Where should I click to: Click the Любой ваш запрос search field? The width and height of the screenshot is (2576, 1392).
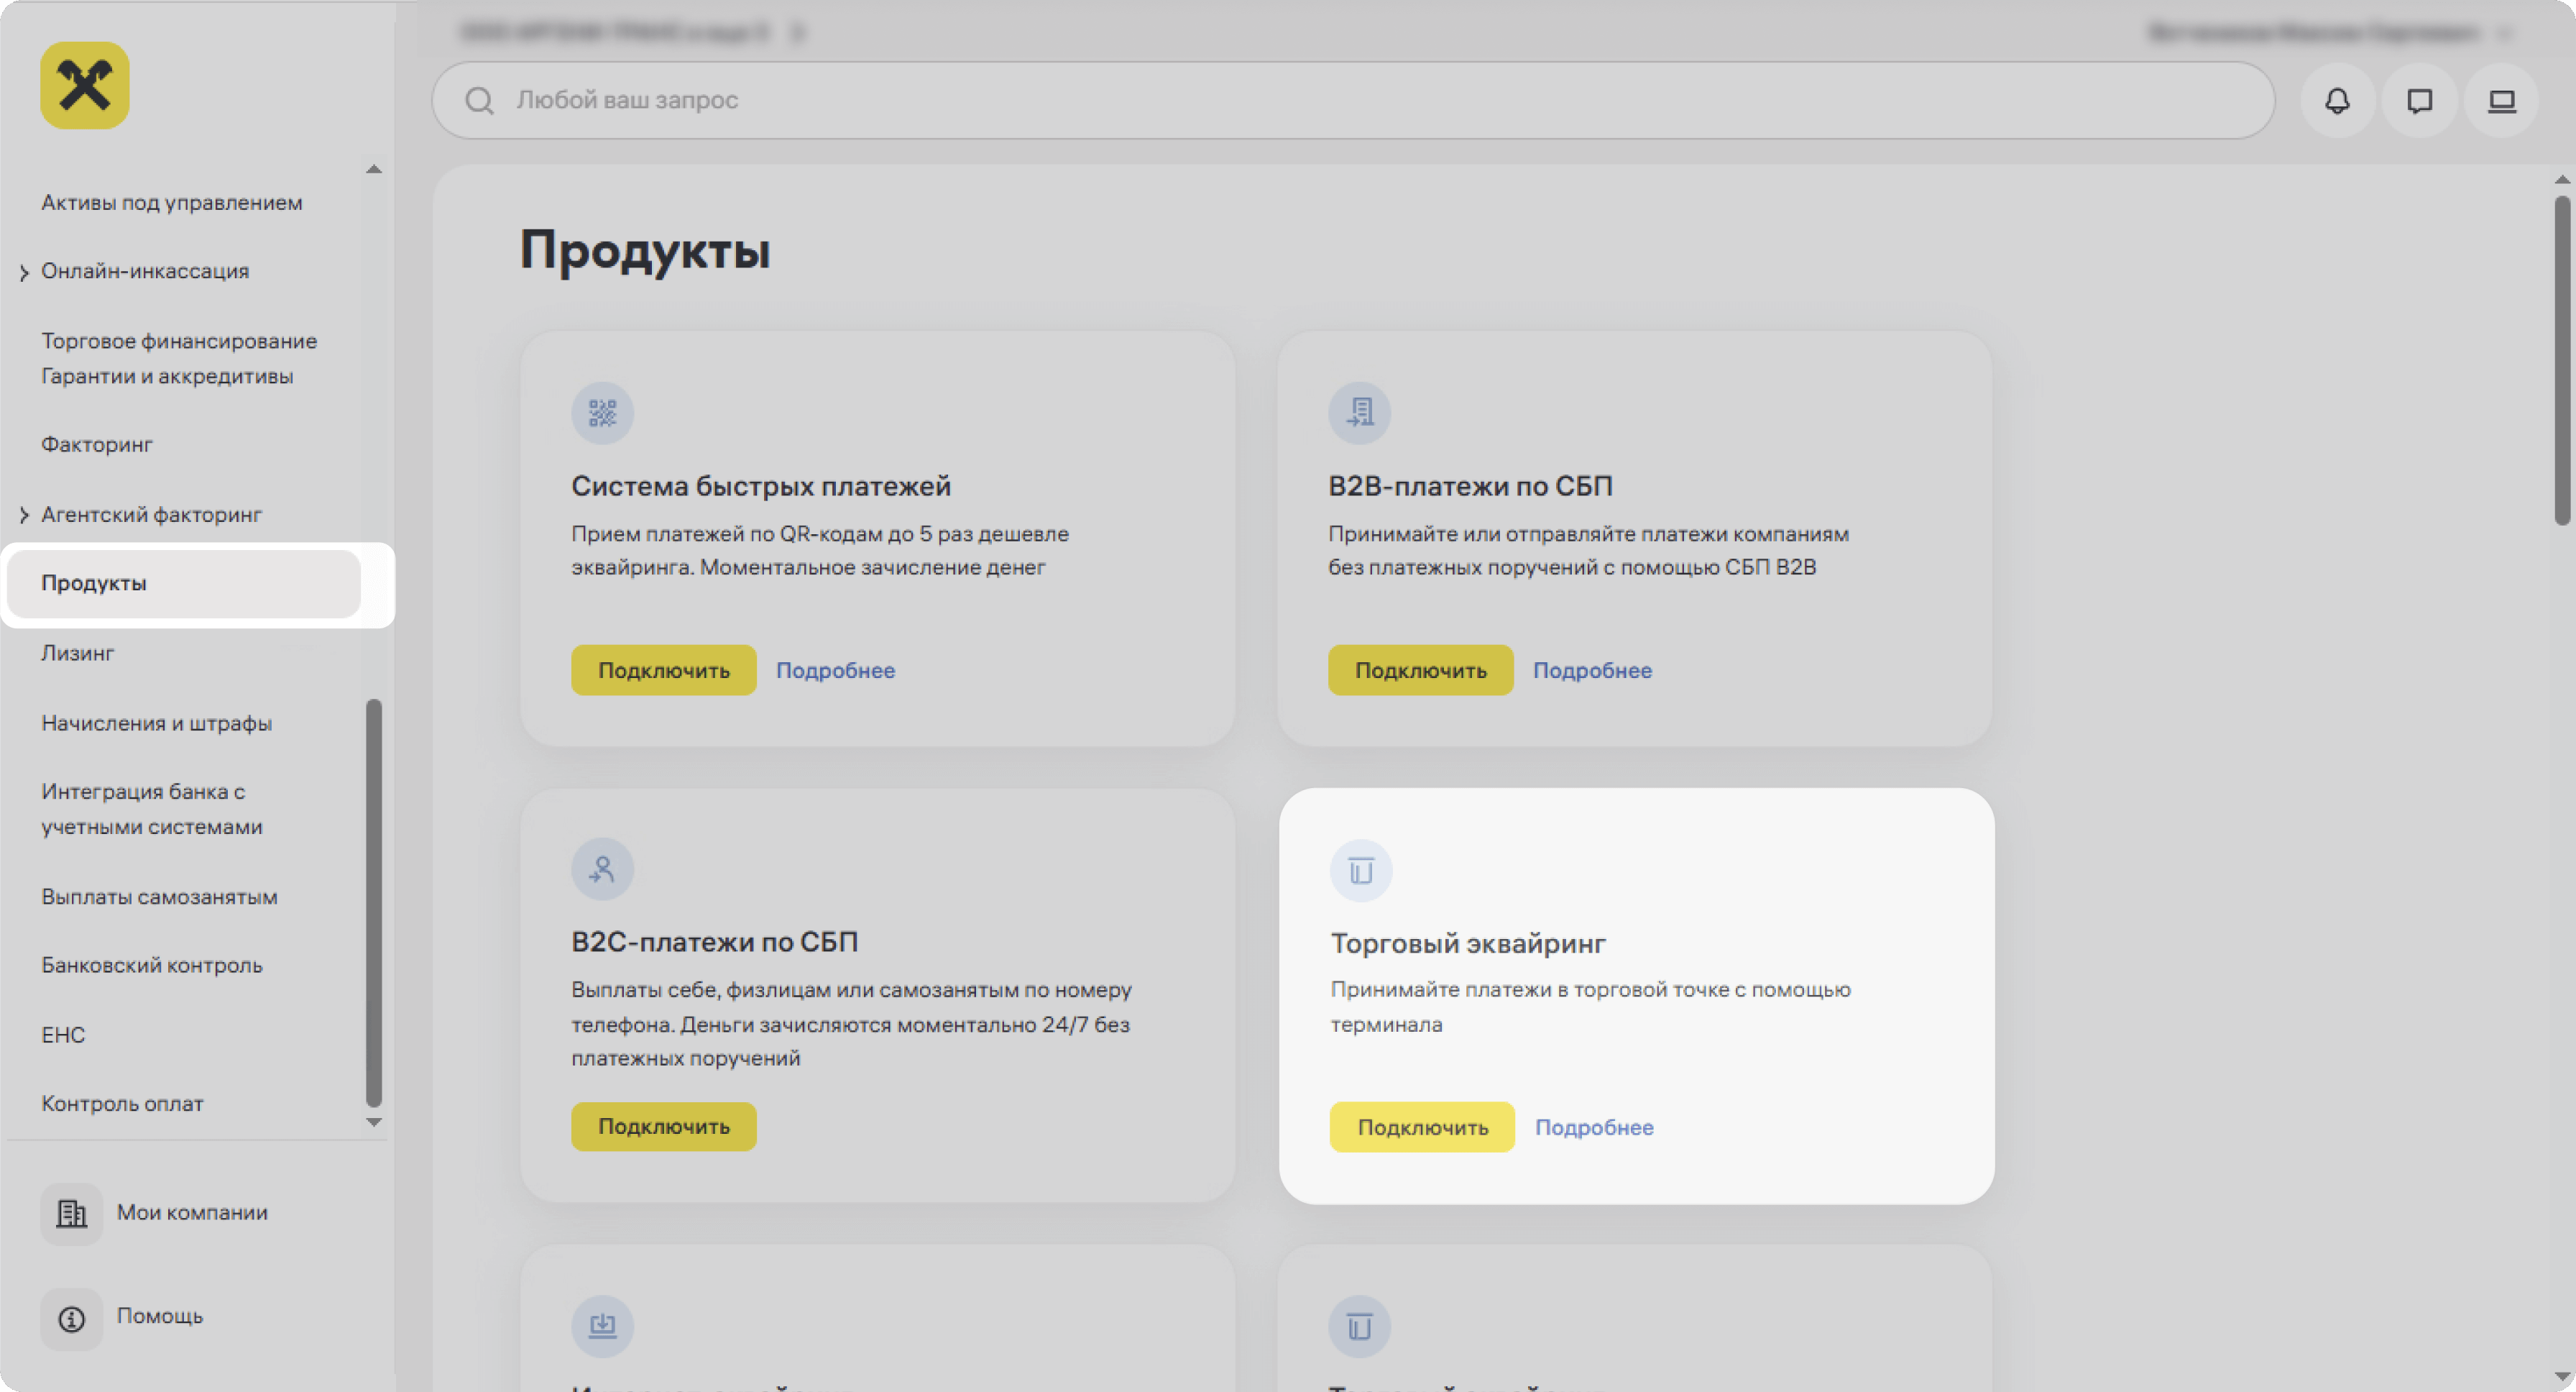pos(1350,100)
